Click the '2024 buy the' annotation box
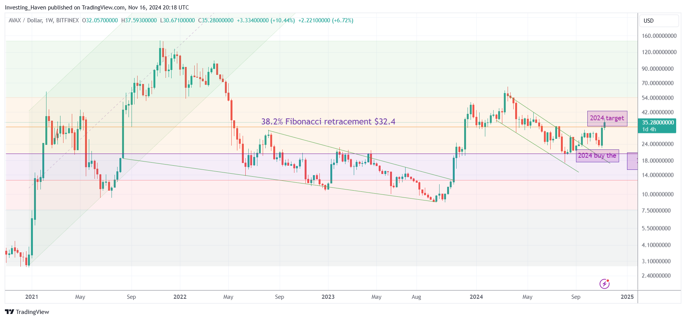Screen dimensions: 686x320 (597, 156)
